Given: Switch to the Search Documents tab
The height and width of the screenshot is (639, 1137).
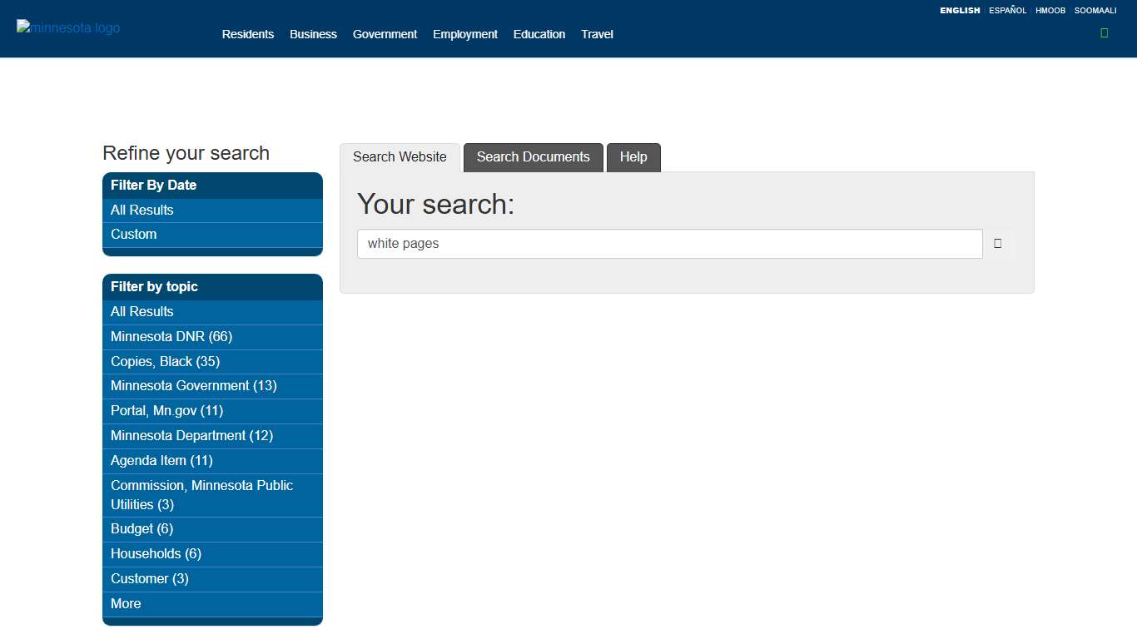Looking at the screenshot, I should tap(533, 157).
